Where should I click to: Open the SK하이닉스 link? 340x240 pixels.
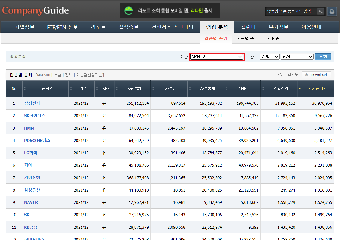point(35,115)
